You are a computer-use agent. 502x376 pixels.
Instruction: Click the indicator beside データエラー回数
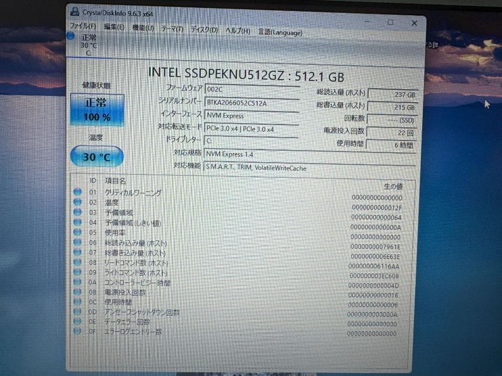point(77,322)
